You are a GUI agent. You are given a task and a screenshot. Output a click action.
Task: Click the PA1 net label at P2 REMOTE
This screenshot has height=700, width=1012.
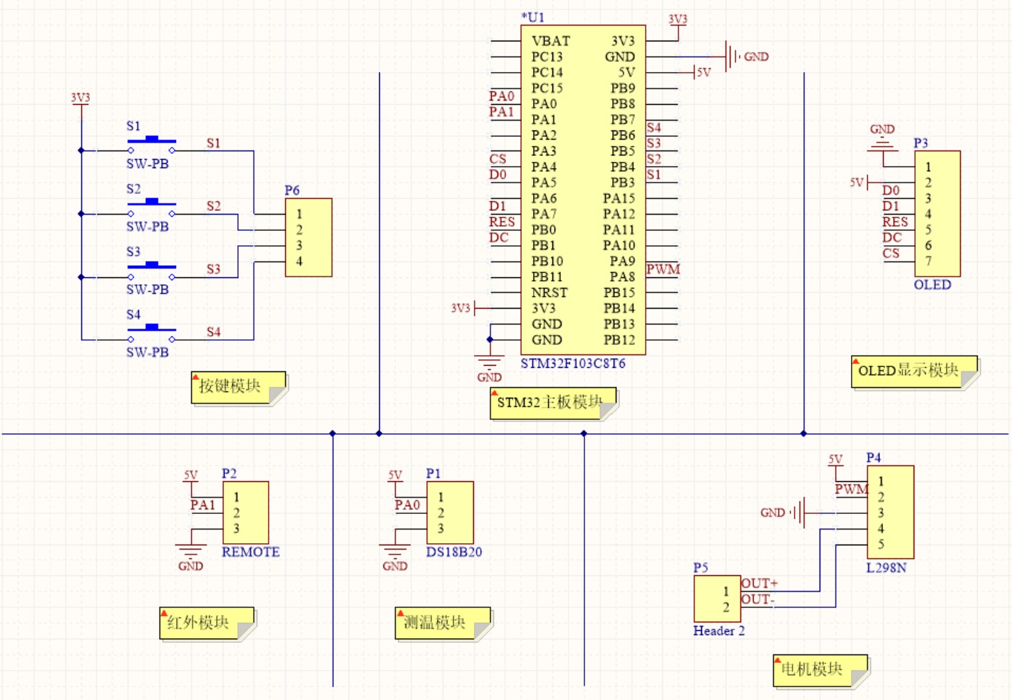coord(202,505)
